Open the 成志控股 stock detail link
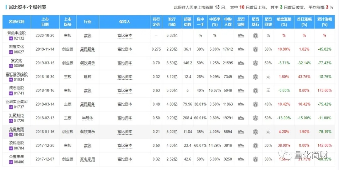 click(x=17, y=88)
